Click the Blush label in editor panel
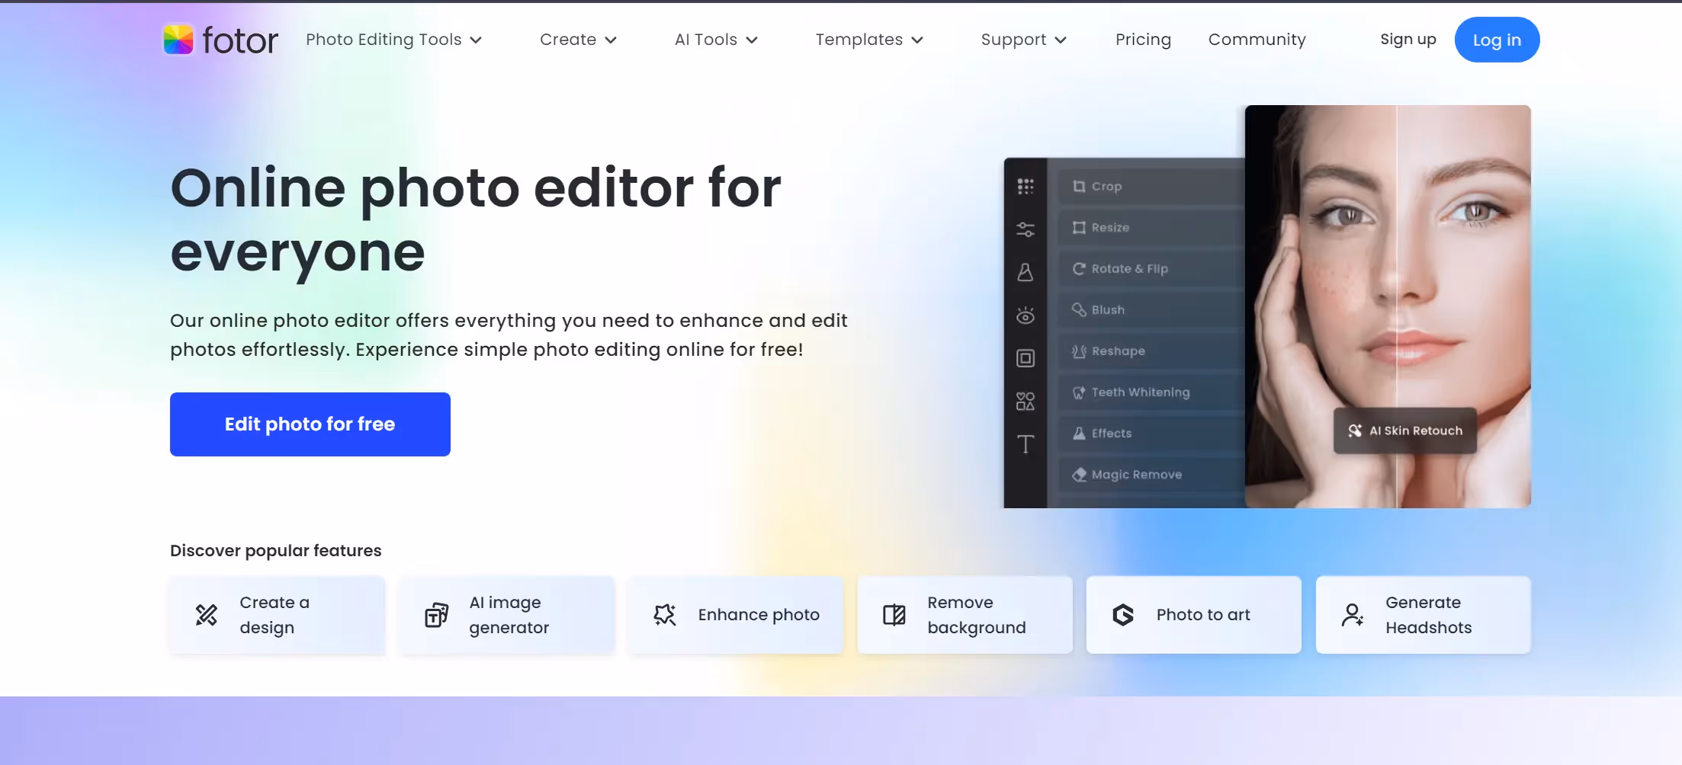The image size is (1682, 765). [x=1108, y=310]
